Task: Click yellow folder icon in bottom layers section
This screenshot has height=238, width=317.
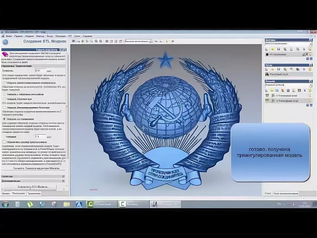Action: (x=272, y=90)
